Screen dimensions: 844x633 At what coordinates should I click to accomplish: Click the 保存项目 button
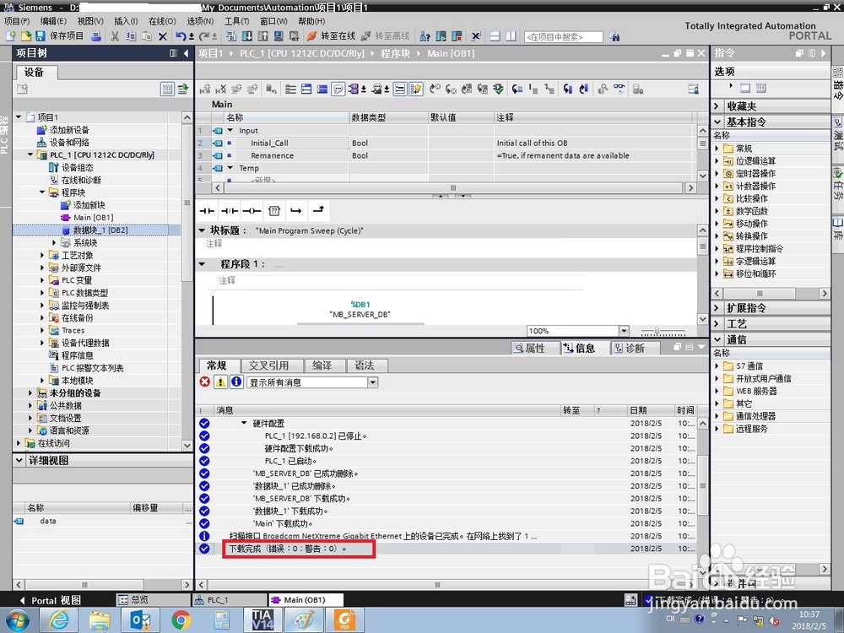60,36
